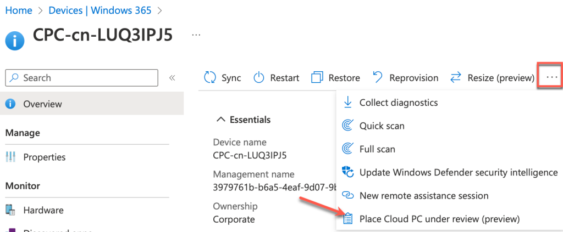Open Devices | Windows 365 breadcrumb
Image resolution: width=563 pixels, height=232 pixels.
coord(100,10)
